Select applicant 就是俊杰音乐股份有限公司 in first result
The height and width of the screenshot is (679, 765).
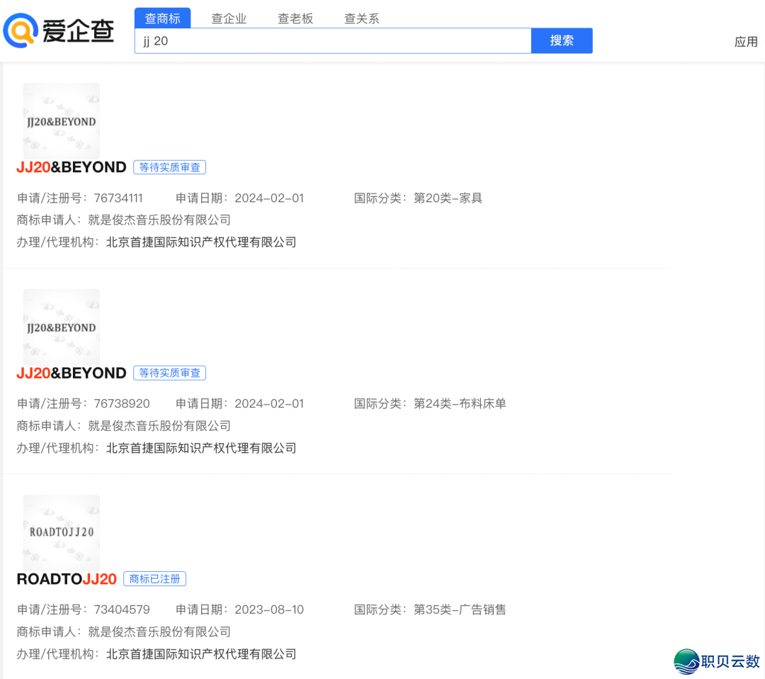click(x=159, y=220)
